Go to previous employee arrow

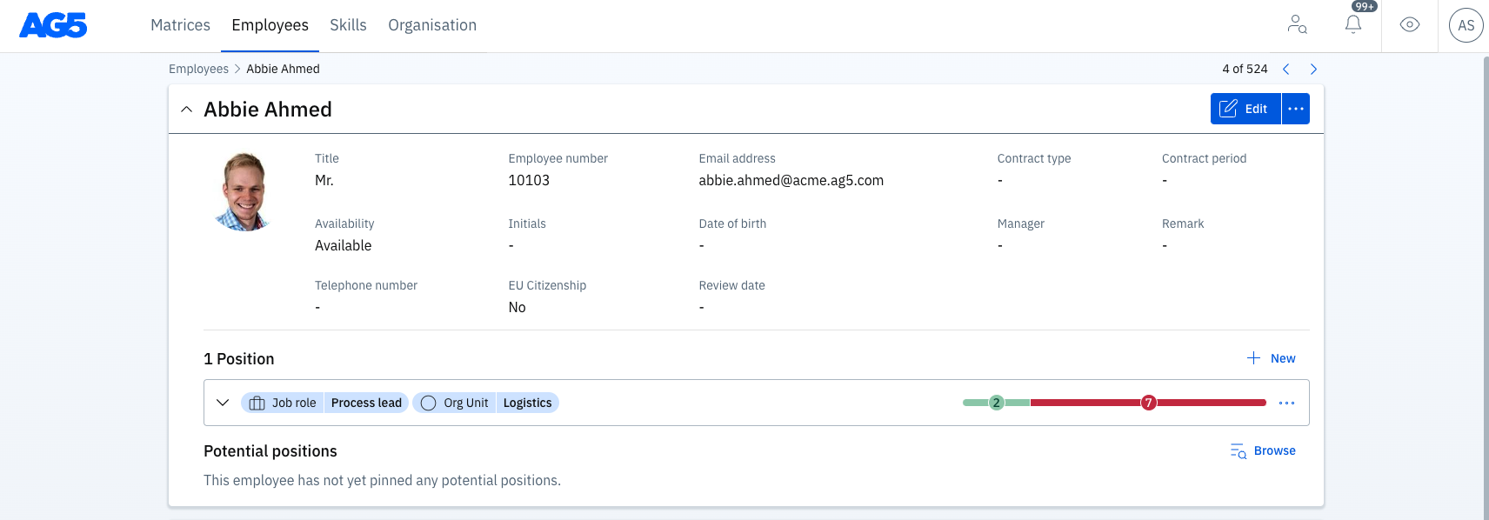tap(1285, 69)
